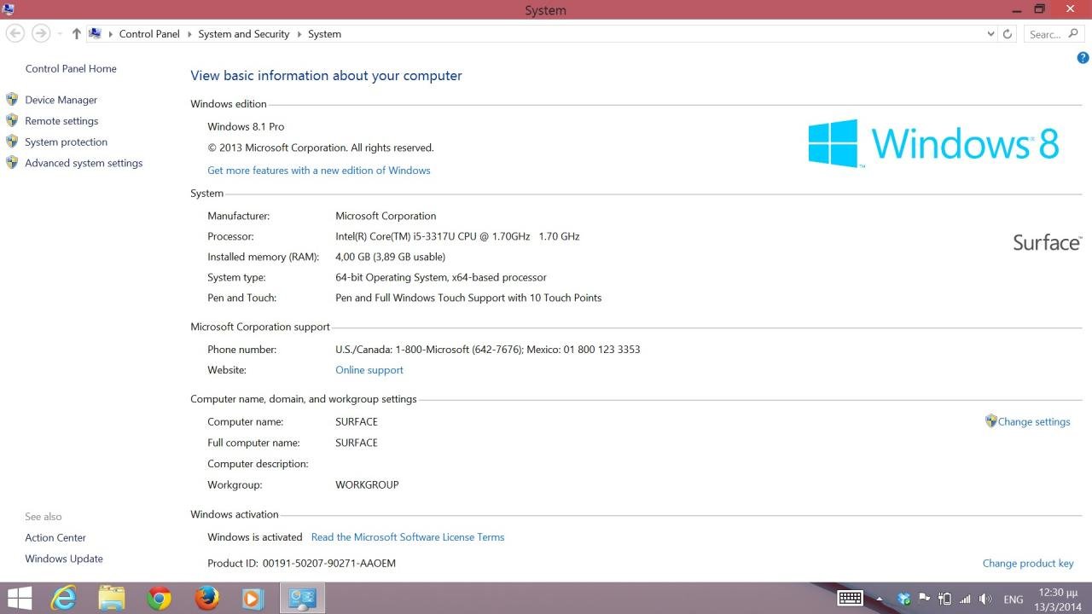Click the Refresh icon in address bar
Viewport: 1092px width, 614px height.
[1008, 34]
